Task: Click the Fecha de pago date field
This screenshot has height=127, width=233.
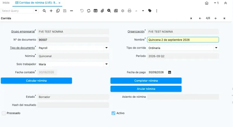Action: tap(157, 72)
